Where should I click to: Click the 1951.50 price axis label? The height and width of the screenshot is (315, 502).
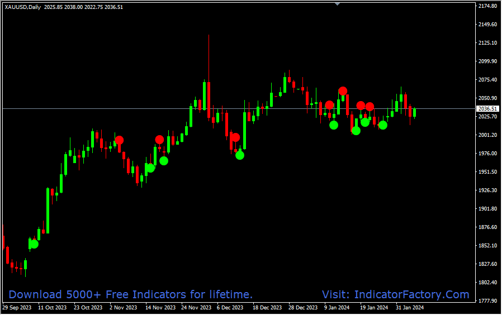click(487, 171)
